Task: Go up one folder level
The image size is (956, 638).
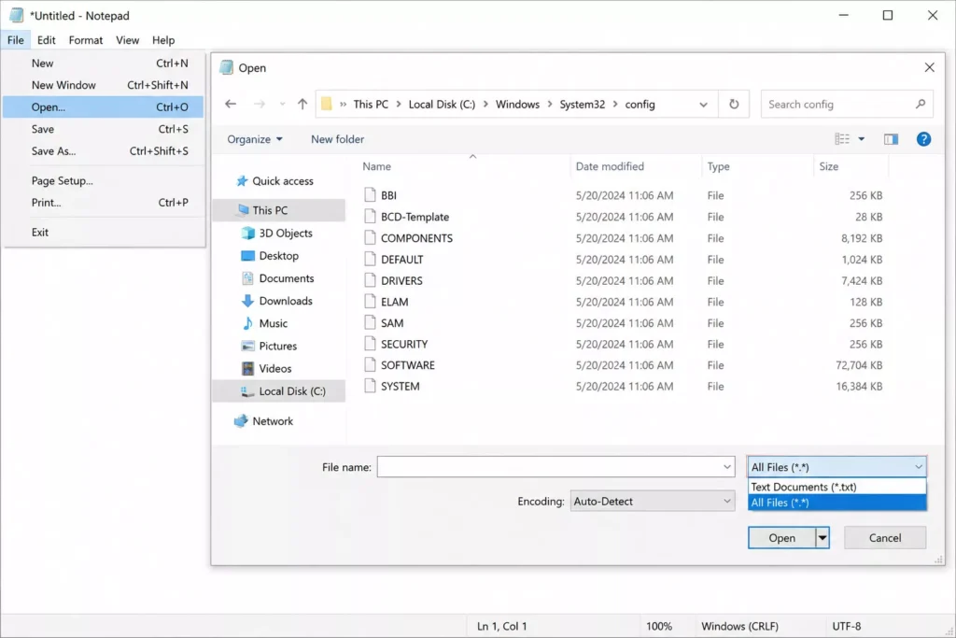Action: pos(302,105)
